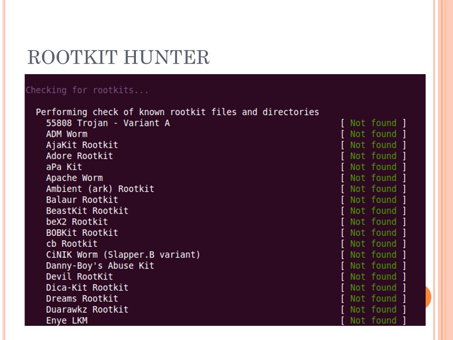Click the 'cb Rootkit' line
Image resolution: width=453 pixels, height=340 pixels.
point(72,244)
